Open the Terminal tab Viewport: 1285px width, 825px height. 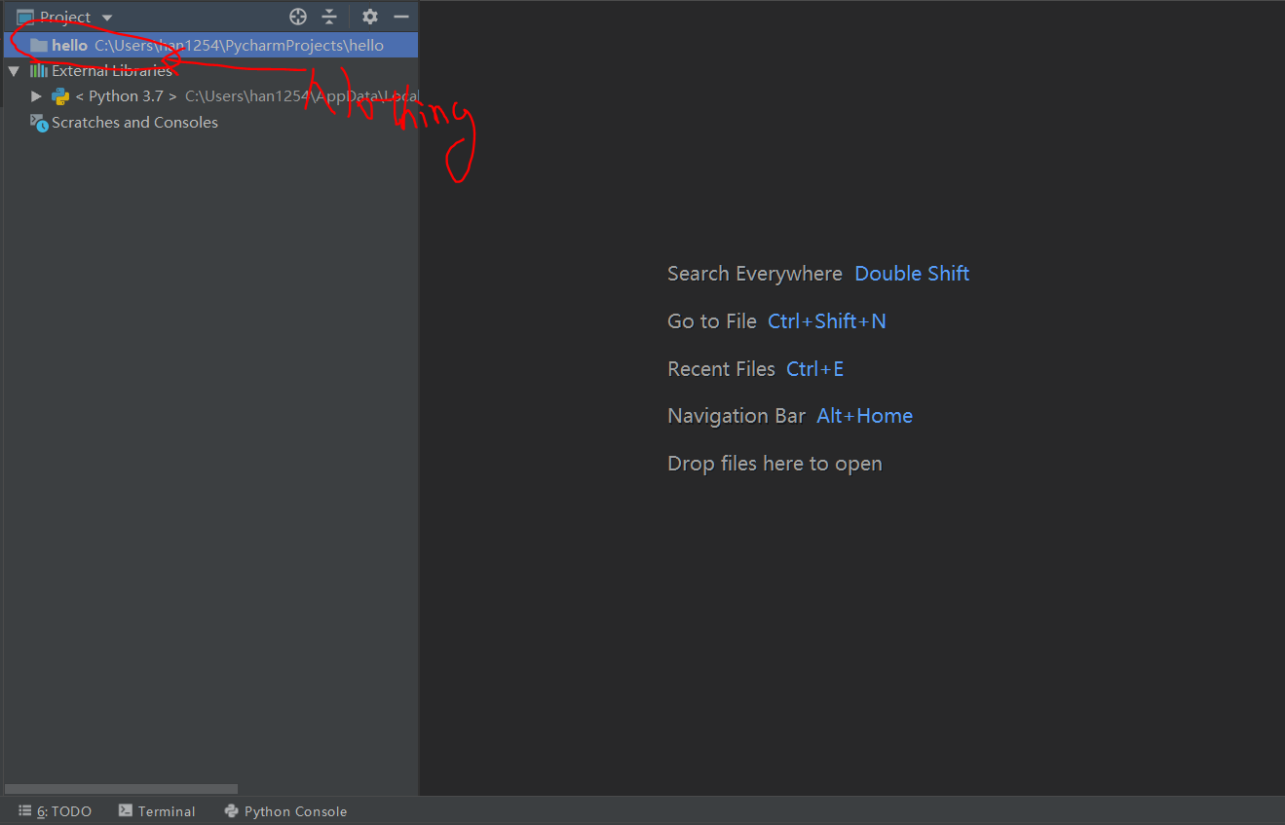(x=157, y=811)
